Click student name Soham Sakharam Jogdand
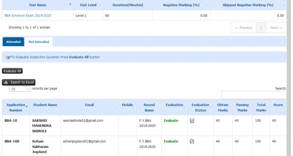293x156 pixels. click(40, 147)
